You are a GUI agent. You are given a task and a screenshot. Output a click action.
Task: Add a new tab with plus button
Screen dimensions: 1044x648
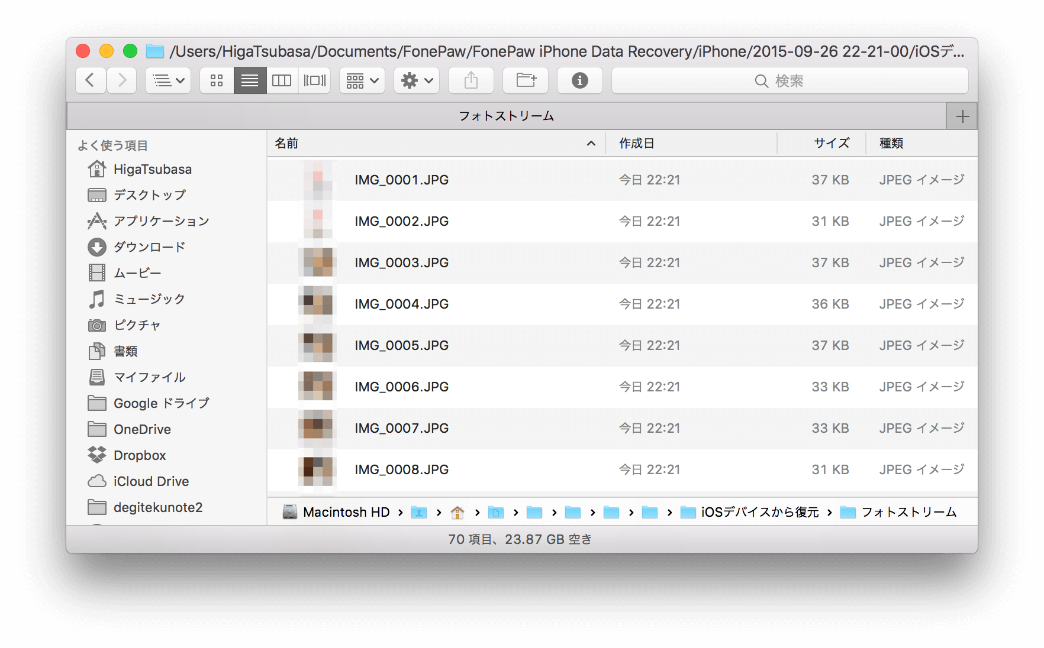962,116
